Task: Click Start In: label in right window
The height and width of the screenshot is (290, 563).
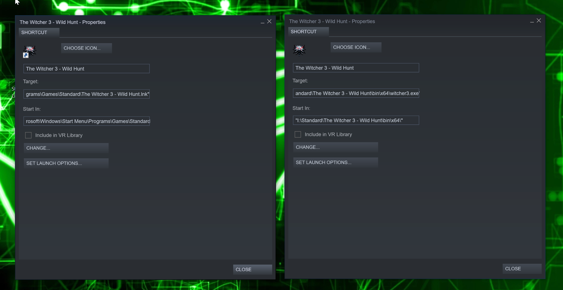Action: [x=301, y=108]
